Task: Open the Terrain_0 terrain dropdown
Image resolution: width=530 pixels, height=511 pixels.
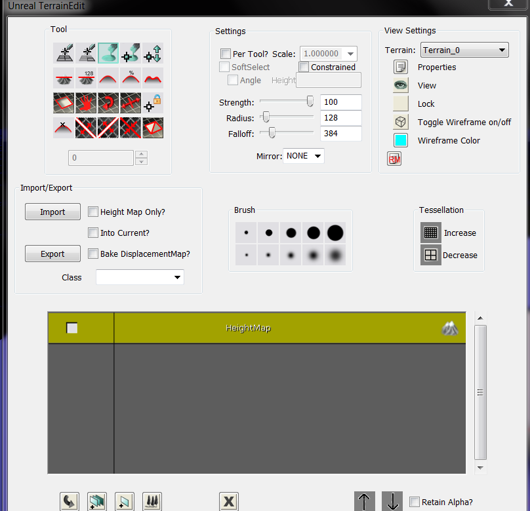Action: (464, 50)
